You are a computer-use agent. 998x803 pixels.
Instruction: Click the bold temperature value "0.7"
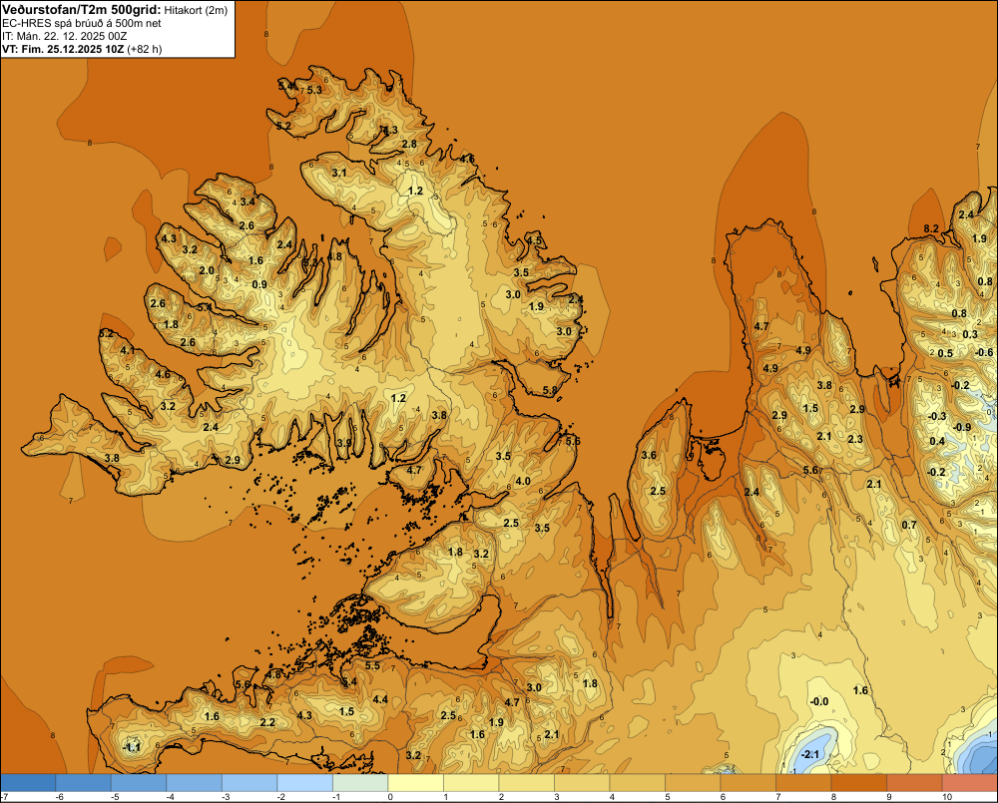pos(909,525)
